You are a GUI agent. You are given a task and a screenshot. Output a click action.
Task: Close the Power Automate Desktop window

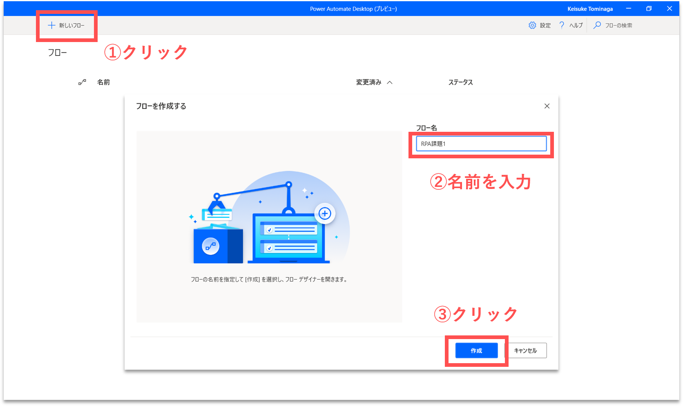pyautogui.click(x=670, y=9)
